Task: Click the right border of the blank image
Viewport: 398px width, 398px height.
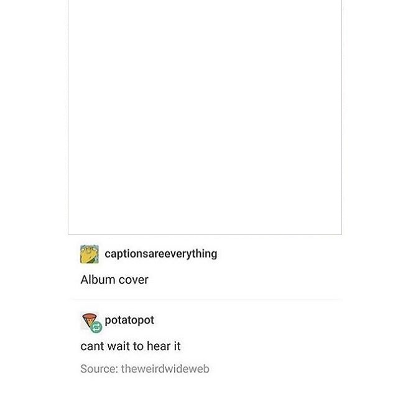Action: click(x=341, y=118)
